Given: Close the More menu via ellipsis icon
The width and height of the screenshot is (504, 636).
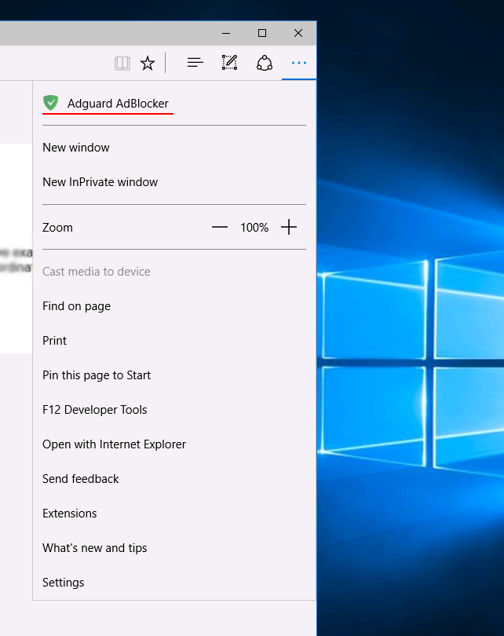Looking at the screenshot, I should click(298, 63).
